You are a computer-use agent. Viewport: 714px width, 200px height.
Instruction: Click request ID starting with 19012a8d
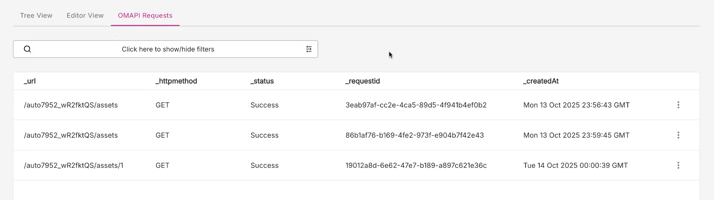(x=416, y=166)
